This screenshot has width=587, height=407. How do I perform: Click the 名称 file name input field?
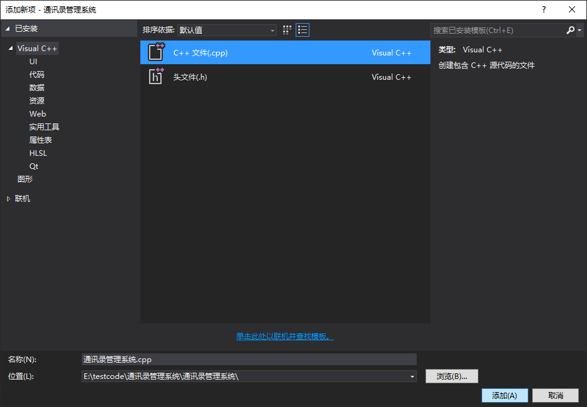tap(249, 360)
